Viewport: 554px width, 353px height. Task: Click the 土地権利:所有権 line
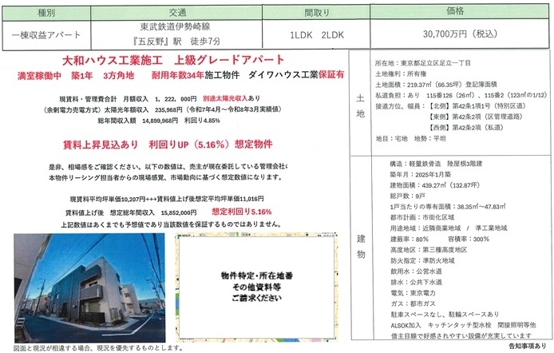401,73
